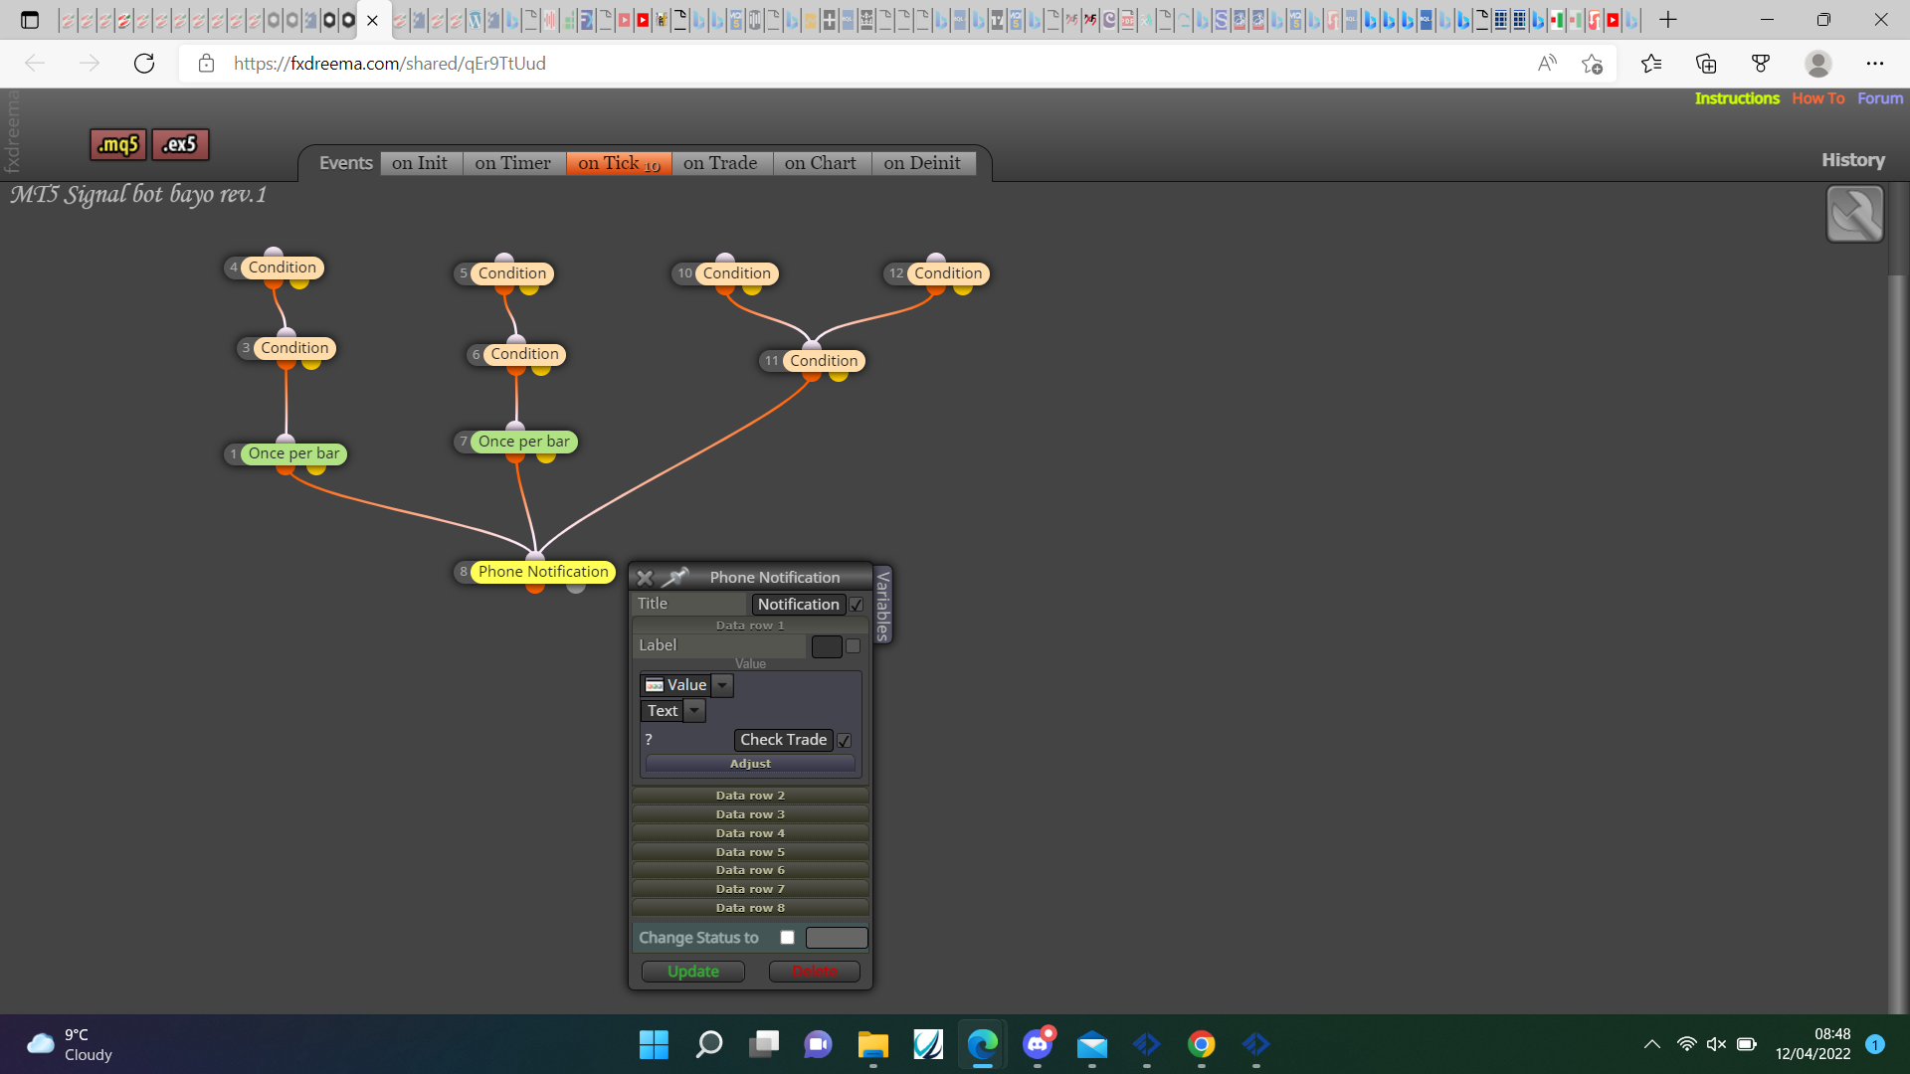Switch to the on Timer tab
The image size is (1910, 1074).
click(x=512, y=163)
